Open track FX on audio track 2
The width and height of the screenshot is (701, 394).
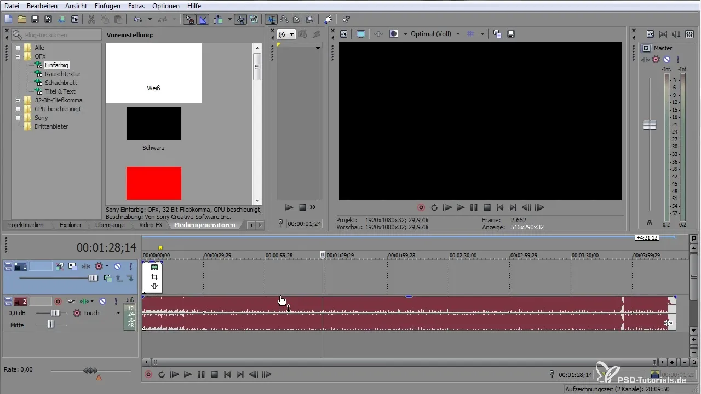pos(84,301)
